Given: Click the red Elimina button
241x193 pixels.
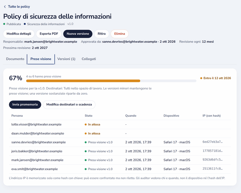Looking at the screenshot, I should pos(120,34).
